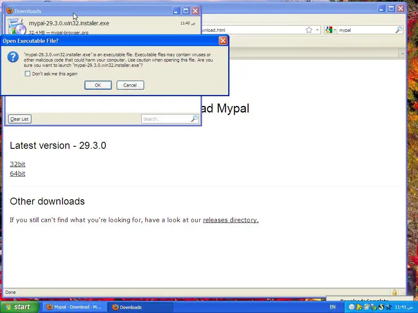418x313 pixels.
Task: Close the Downloads window
Action: pos(196,11)
